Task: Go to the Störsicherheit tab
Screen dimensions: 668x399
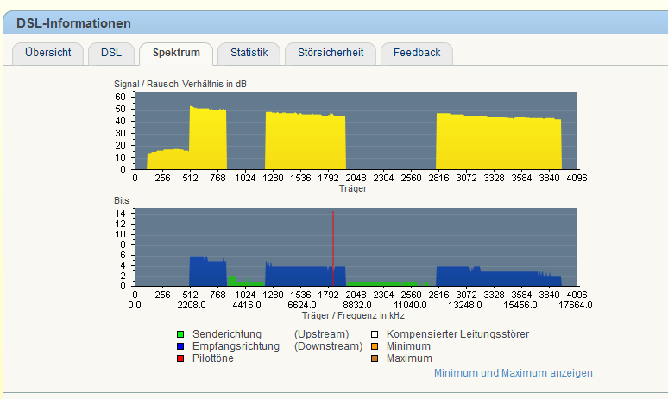Action: 331,53
